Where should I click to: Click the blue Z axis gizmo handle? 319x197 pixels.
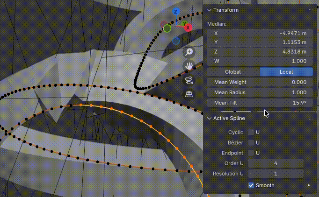175,12
